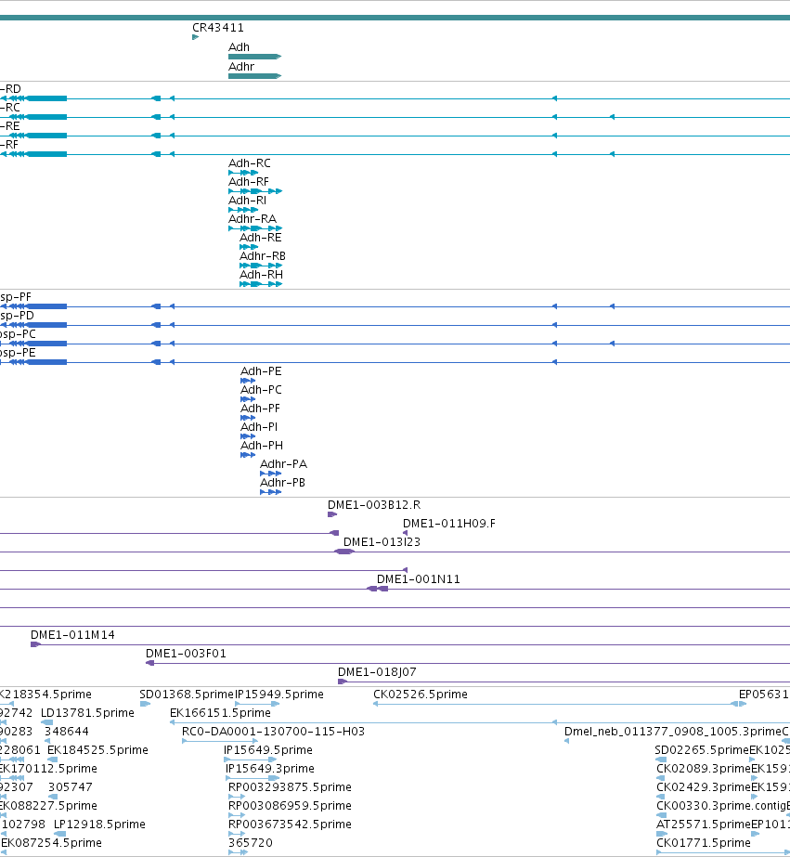Click the Adhr gene arrow bar

254,76
